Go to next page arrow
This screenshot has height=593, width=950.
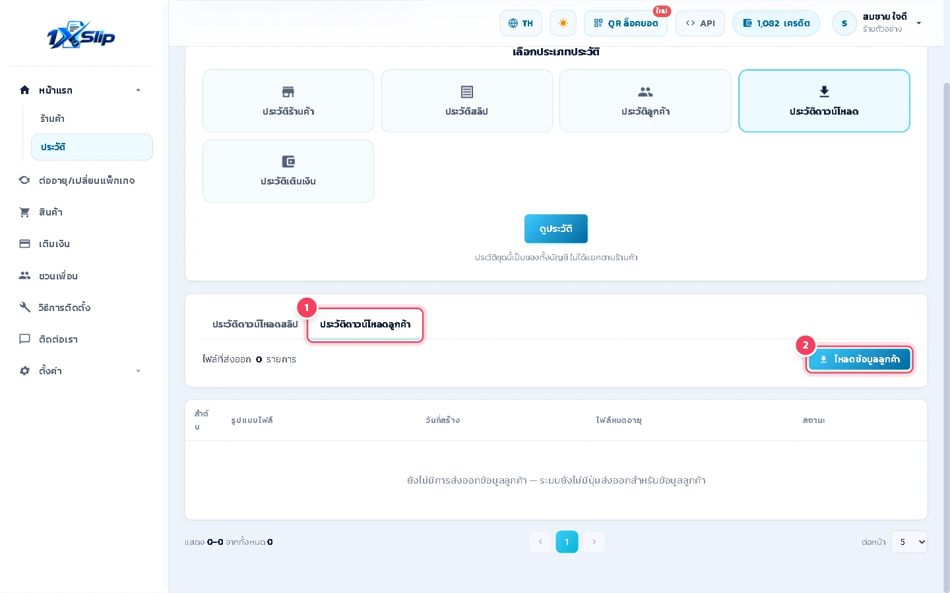[594, 542]
